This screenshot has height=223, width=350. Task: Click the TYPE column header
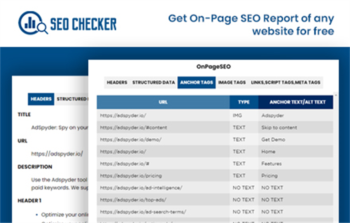pos(244,102)
